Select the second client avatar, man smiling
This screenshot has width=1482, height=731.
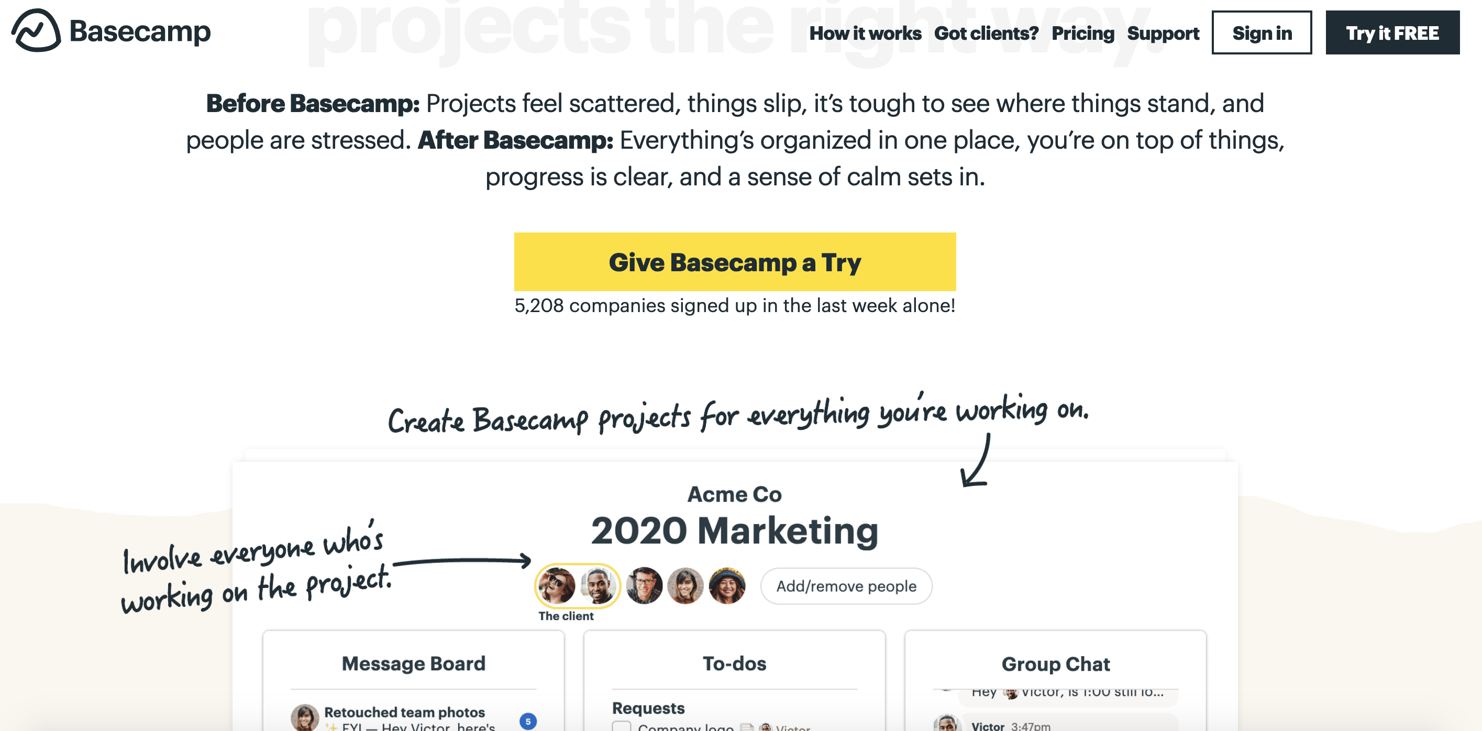(x=599, y=585)
